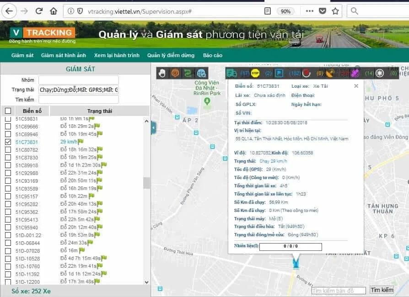Viewport: 409px width, 297px height.
Task: Check the box for vehicle 51C80782
Action: 8,150
